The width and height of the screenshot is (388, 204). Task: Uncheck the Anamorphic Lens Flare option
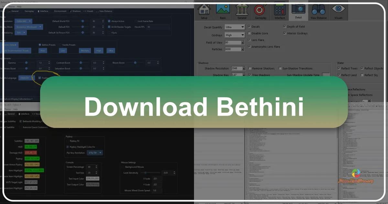[249, 46]
